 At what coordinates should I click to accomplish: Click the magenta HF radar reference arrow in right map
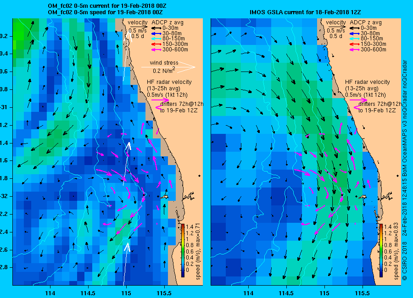(358, 100)
